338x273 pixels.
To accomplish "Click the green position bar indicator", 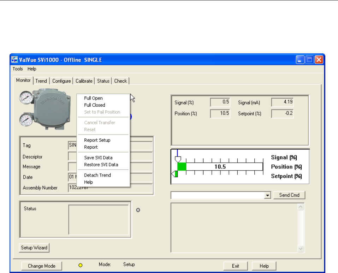I will [x=182, y=167].
